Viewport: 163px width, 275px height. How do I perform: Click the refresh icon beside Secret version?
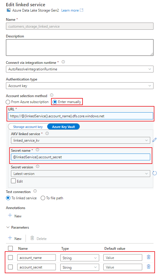(x=155, y=173)
